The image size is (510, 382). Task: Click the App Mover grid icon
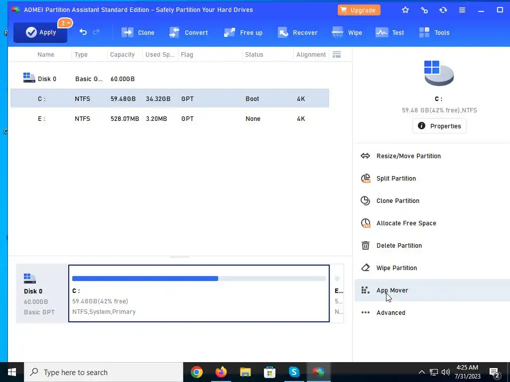tap(365, 290)
